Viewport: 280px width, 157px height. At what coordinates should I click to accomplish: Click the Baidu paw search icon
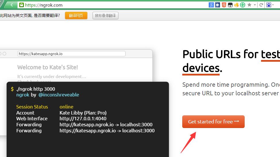269,5
